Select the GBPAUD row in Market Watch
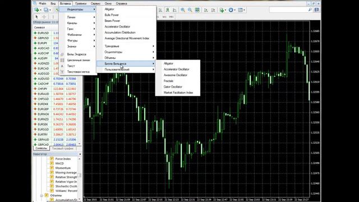 (55, 140)
